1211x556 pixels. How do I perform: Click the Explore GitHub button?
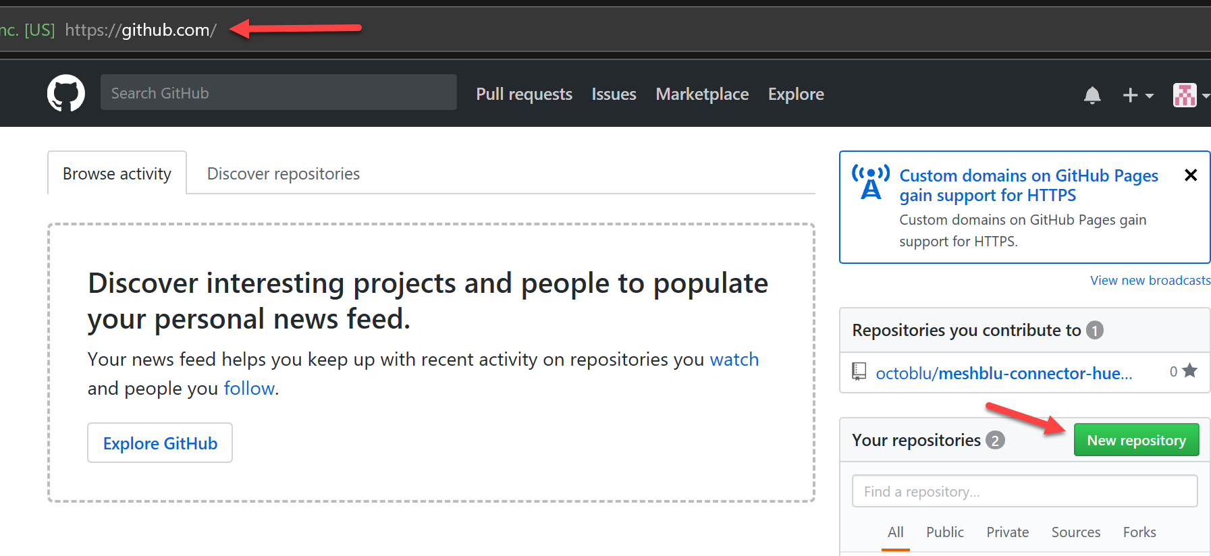pos(160,443)
